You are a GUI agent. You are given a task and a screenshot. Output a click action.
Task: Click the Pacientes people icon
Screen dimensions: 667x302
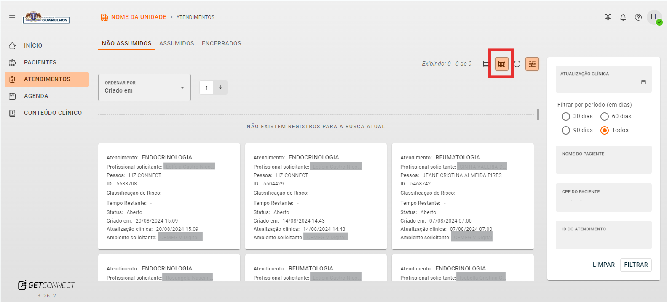coord(12,62)
